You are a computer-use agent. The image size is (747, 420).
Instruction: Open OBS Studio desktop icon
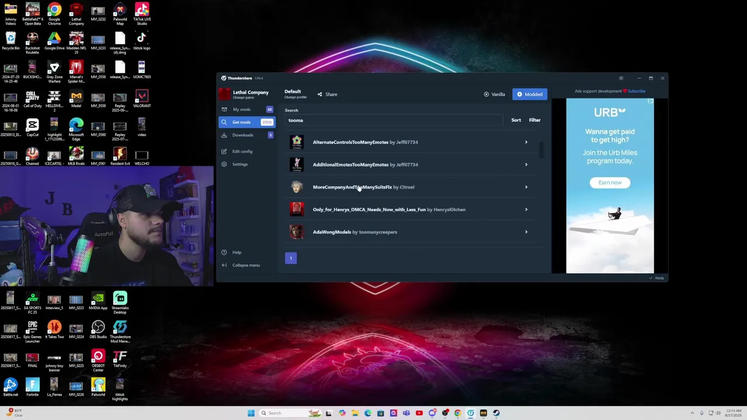98,330
